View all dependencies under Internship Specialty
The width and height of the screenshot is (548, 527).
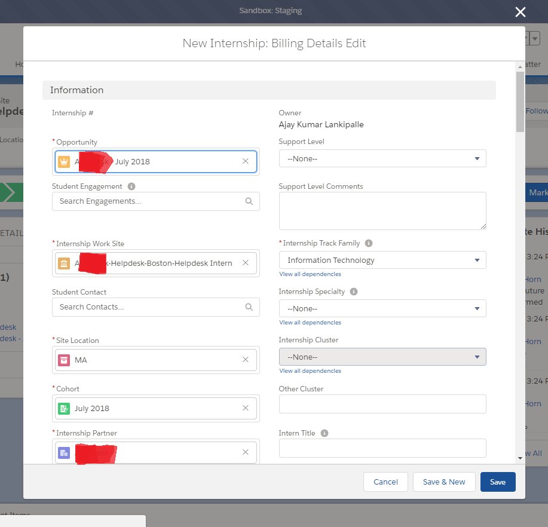pyautogui.click(x=310, y=323)
